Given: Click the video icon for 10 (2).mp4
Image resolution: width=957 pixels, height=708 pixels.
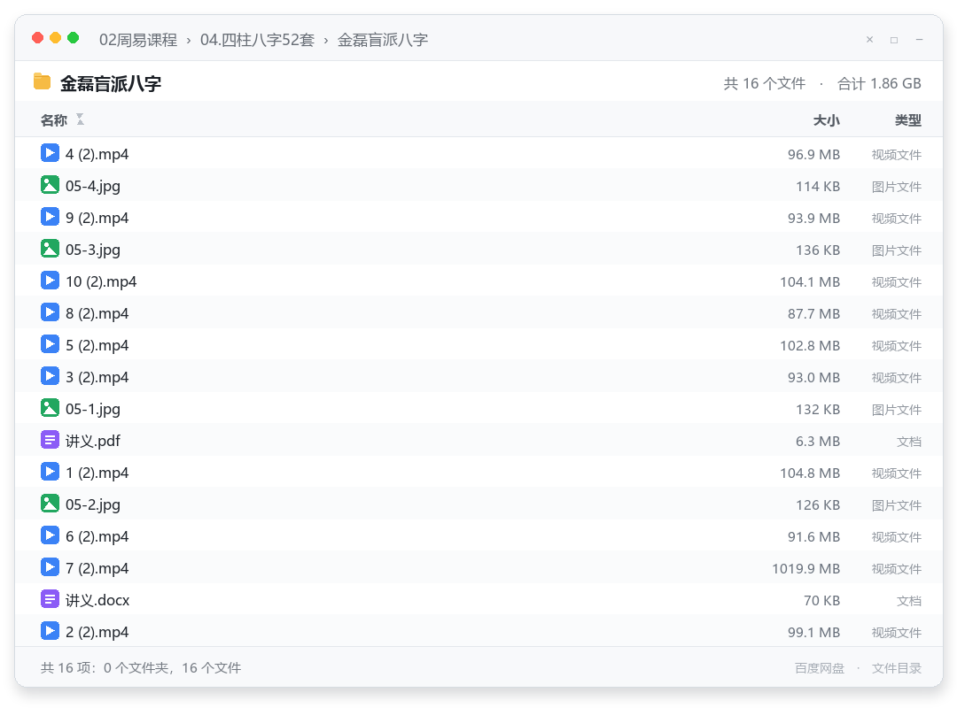Looking at the screenshot, I should (x=50, y=281).
